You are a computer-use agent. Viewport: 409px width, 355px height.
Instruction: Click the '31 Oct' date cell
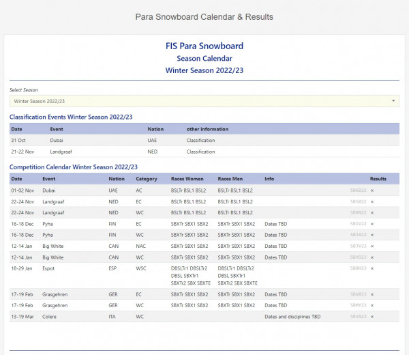18,140
